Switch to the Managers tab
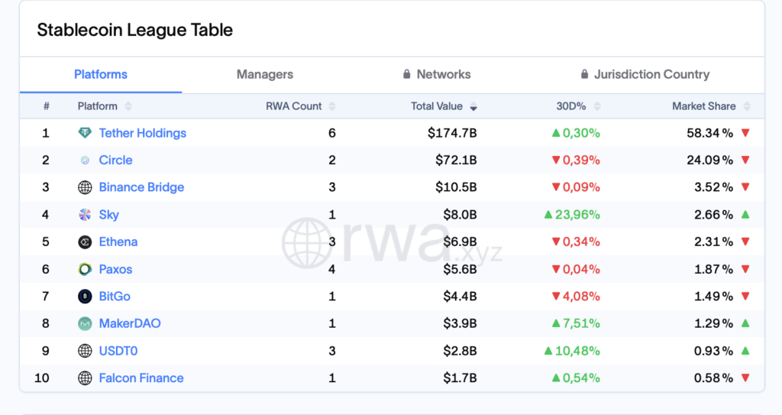This screenshot has width=782, height=415. [x=264, y=74]
